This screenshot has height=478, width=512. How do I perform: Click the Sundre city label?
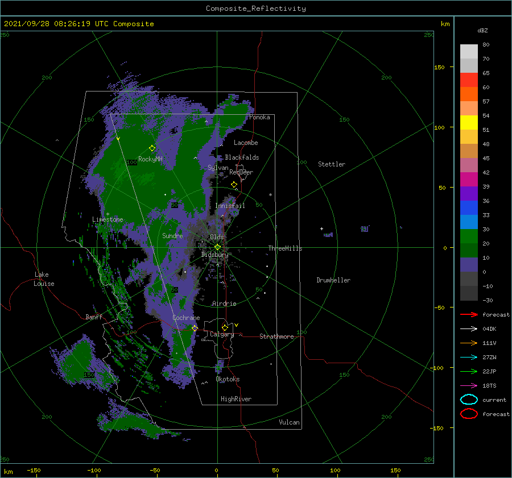(x=172, y=235)
